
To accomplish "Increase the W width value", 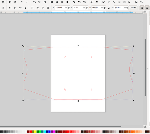I will 105,8.
